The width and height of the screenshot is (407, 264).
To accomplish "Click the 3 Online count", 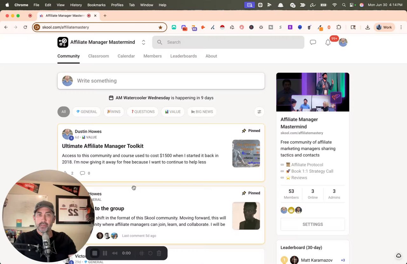I will click(x=313, y=194).
